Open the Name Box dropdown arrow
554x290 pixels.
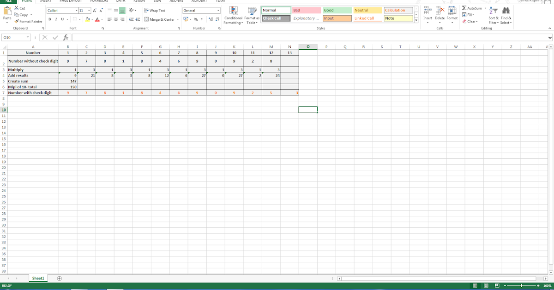(28, 37)
